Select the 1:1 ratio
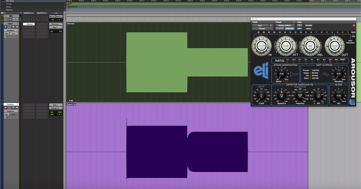This screenshot has width=361, height=189. (287, 61)
